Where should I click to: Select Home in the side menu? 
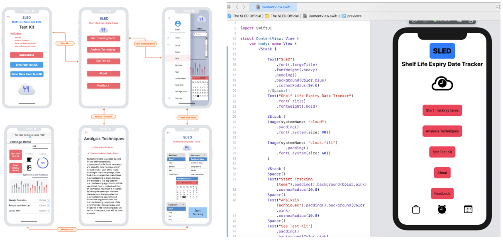178,38
